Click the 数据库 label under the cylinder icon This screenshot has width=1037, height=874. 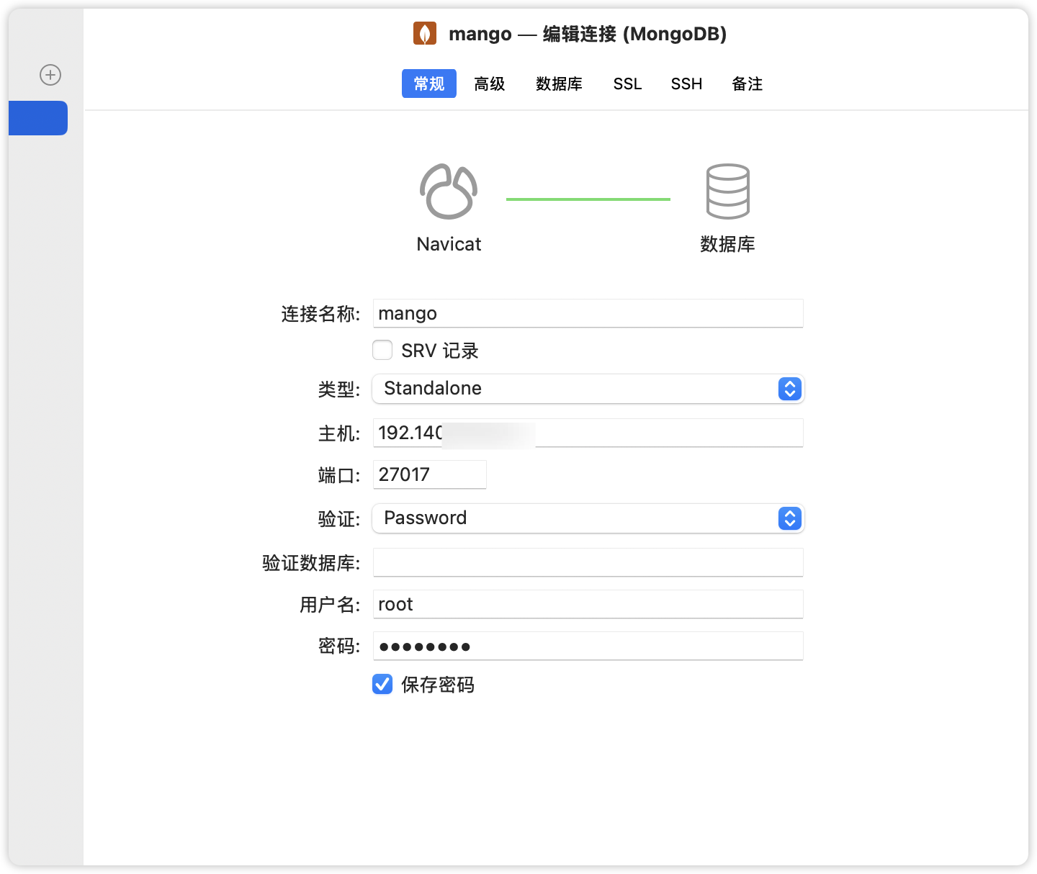coord(728,244)
